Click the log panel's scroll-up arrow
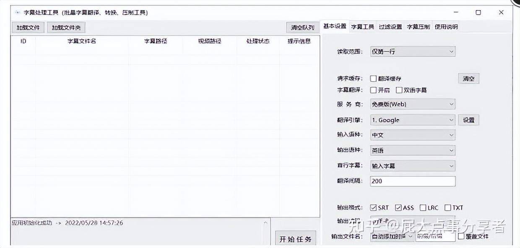 pyautogui.click(x=265, y=223)
